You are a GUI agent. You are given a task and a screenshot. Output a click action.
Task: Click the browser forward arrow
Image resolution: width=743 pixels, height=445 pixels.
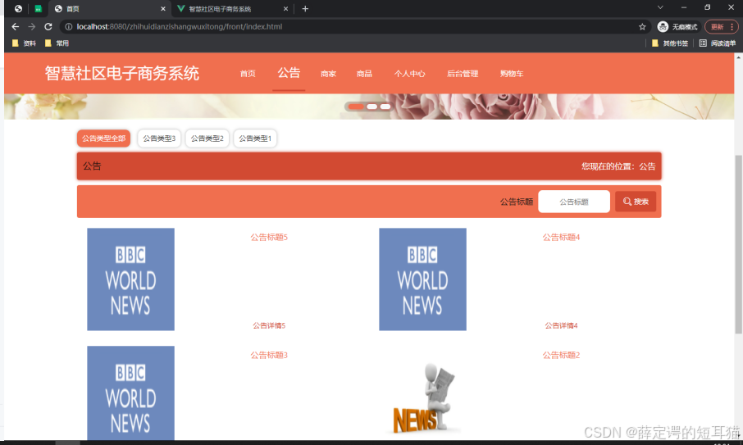32,26
